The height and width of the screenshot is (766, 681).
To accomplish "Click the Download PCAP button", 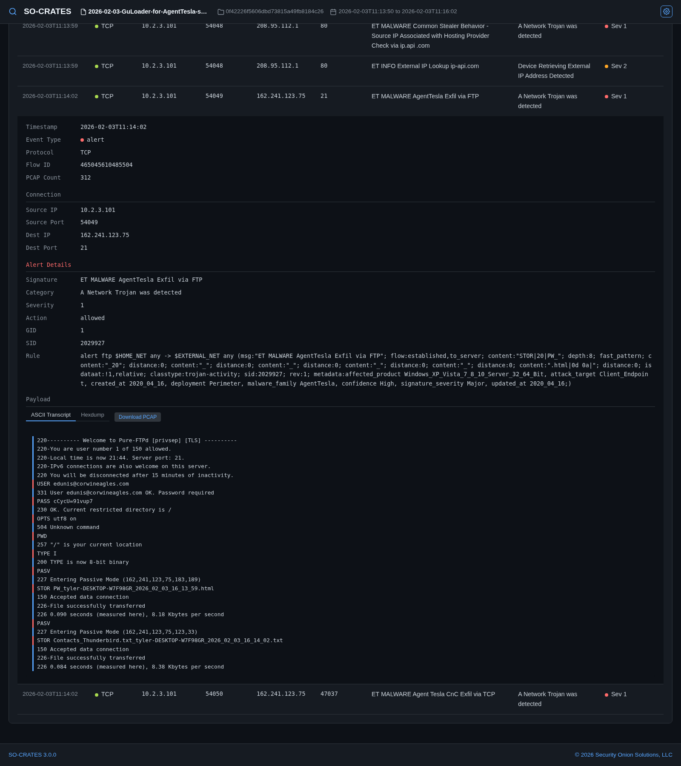I will tap(137, 417).
